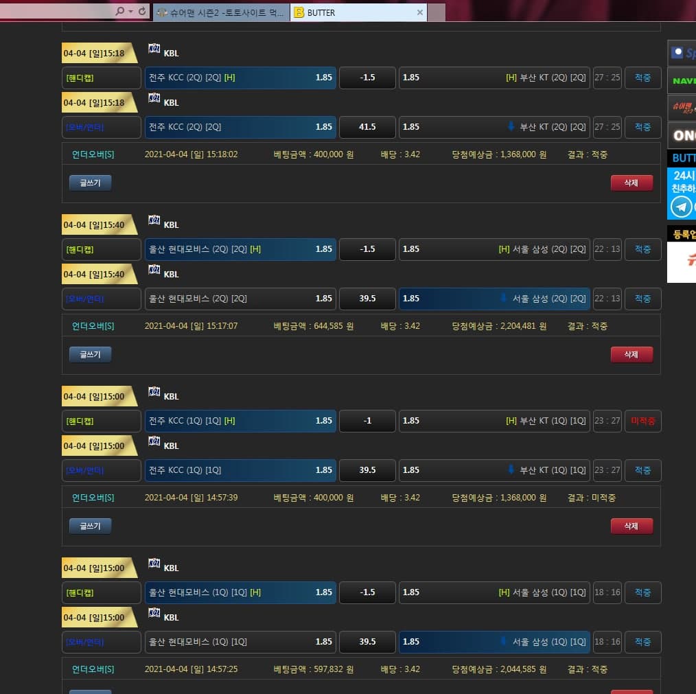Select the 전주 KCC (1Q) over/under odds cell
Viewport: 696px width, 694px height.
(x=240, y=470)
